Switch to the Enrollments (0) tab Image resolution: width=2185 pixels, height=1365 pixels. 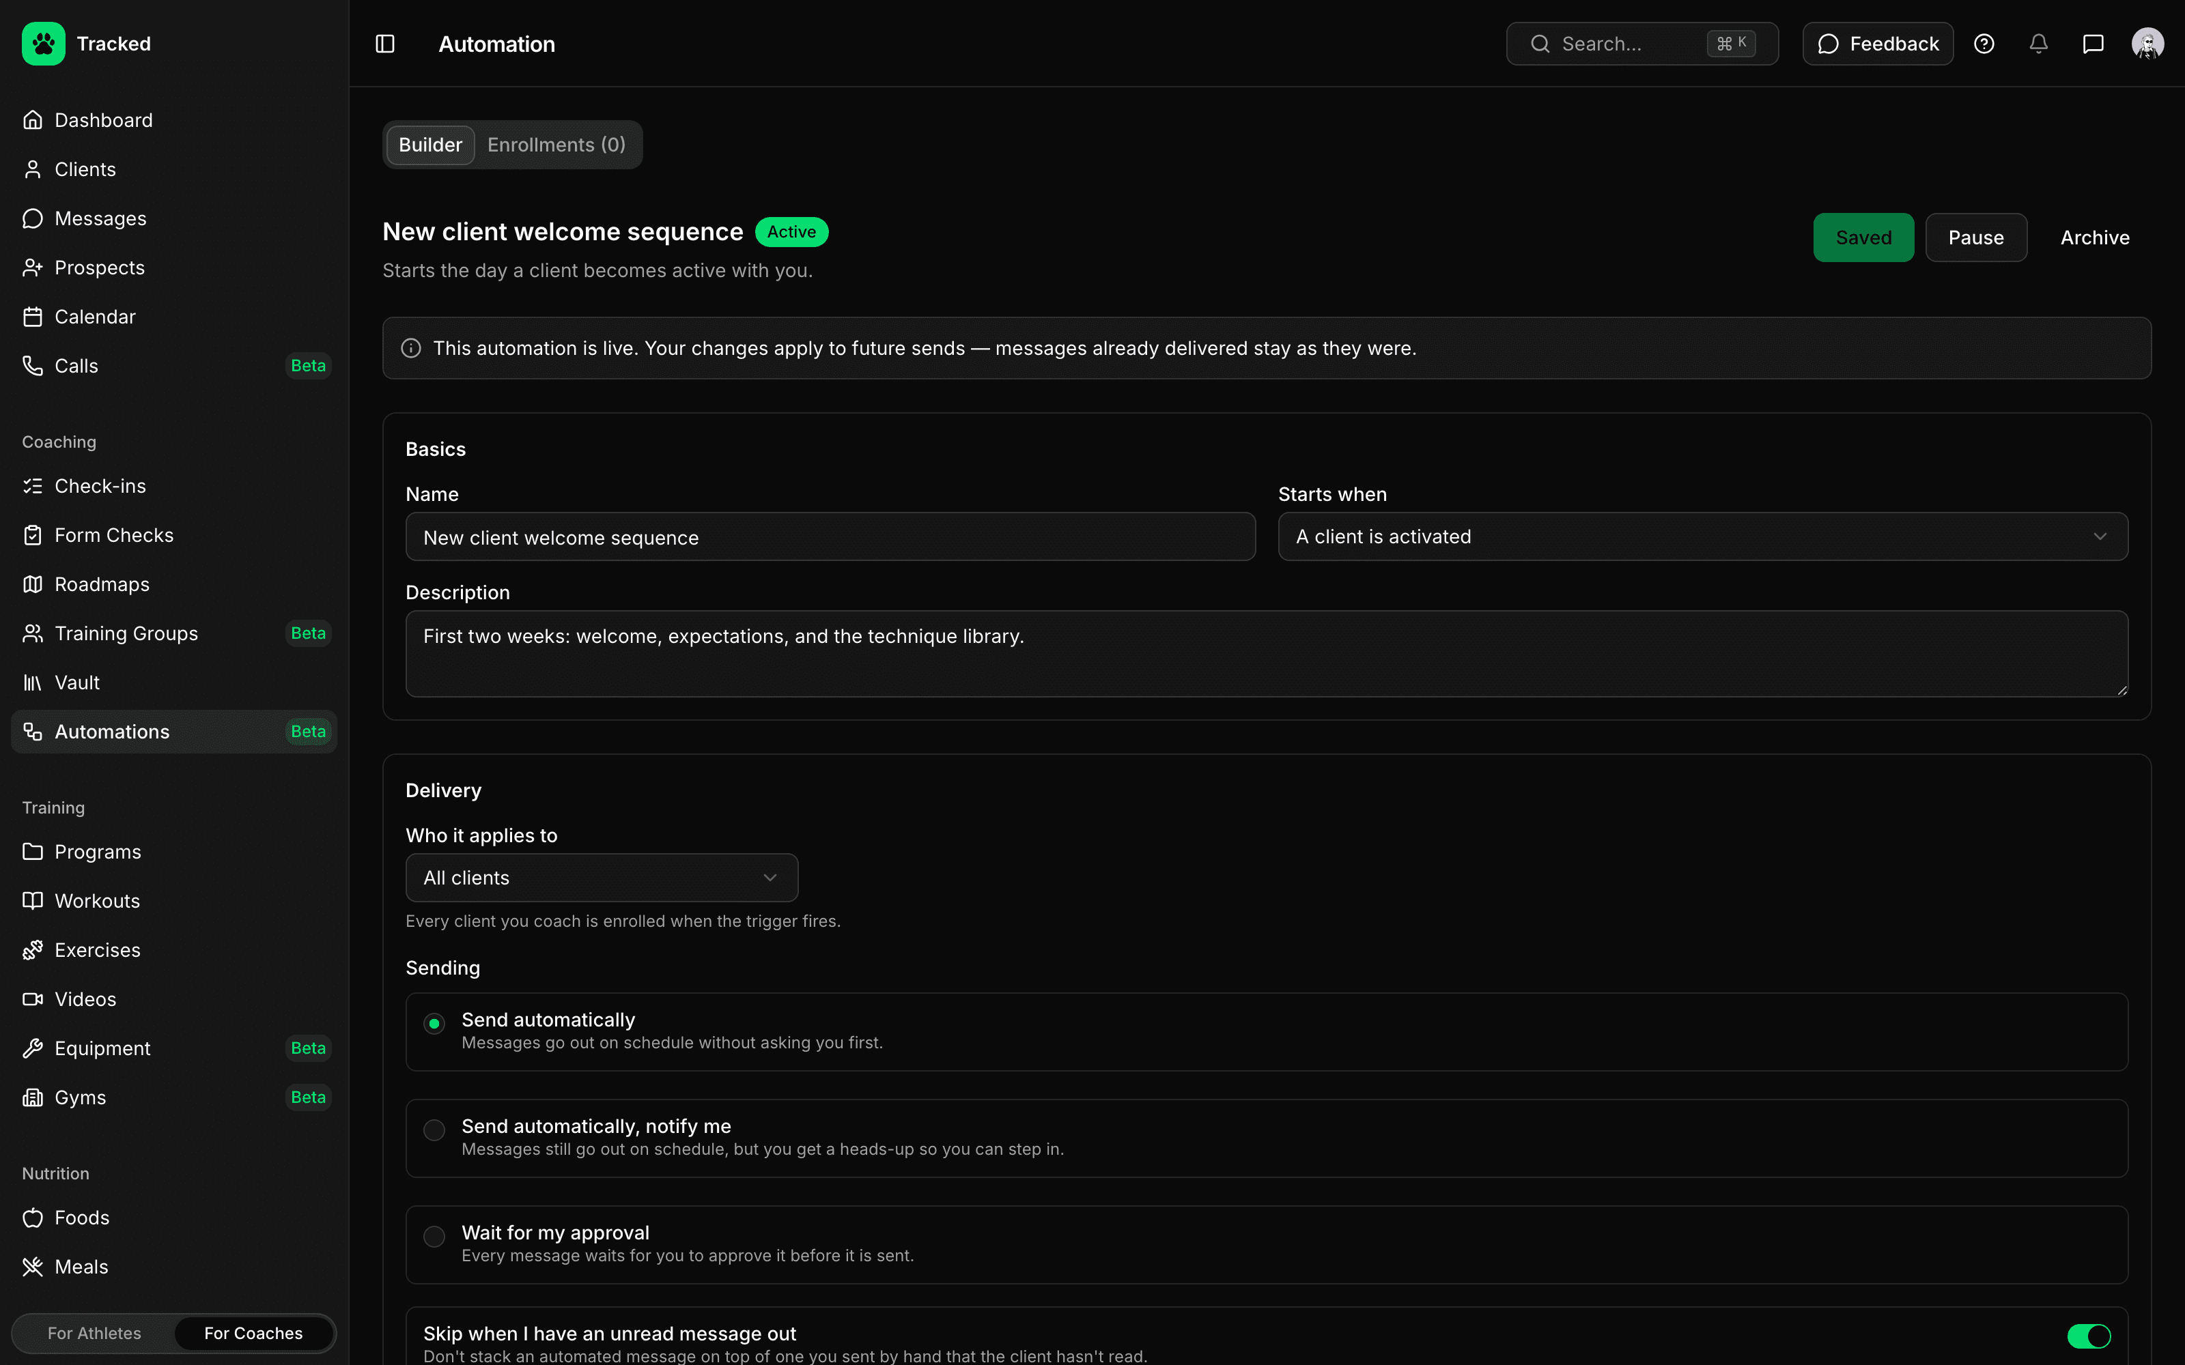click(556, 145)
